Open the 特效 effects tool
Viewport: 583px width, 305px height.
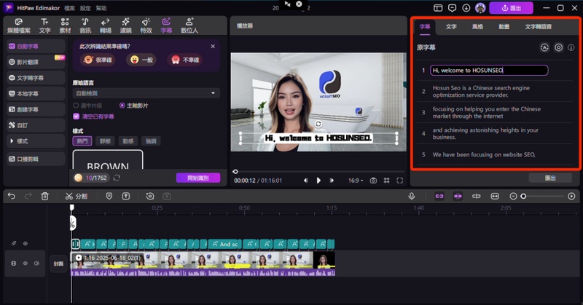pos(146,25)
